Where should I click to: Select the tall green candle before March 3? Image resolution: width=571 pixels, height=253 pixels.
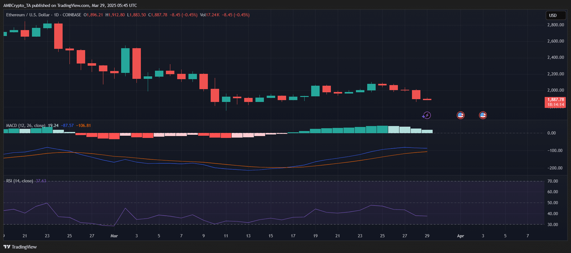pyautogui.click(x=125, y=61)
